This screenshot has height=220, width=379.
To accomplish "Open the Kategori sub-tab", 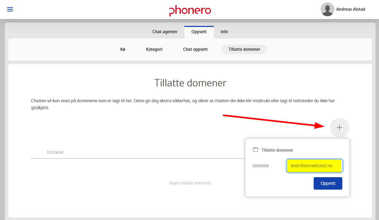I will coord(154,49).
